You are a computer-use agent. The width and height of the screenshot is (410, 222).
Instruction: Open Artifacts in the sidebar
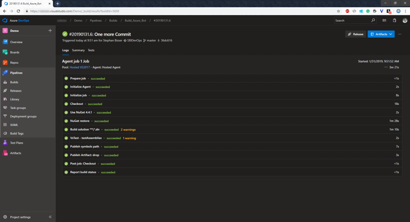(x=16, y=153)
